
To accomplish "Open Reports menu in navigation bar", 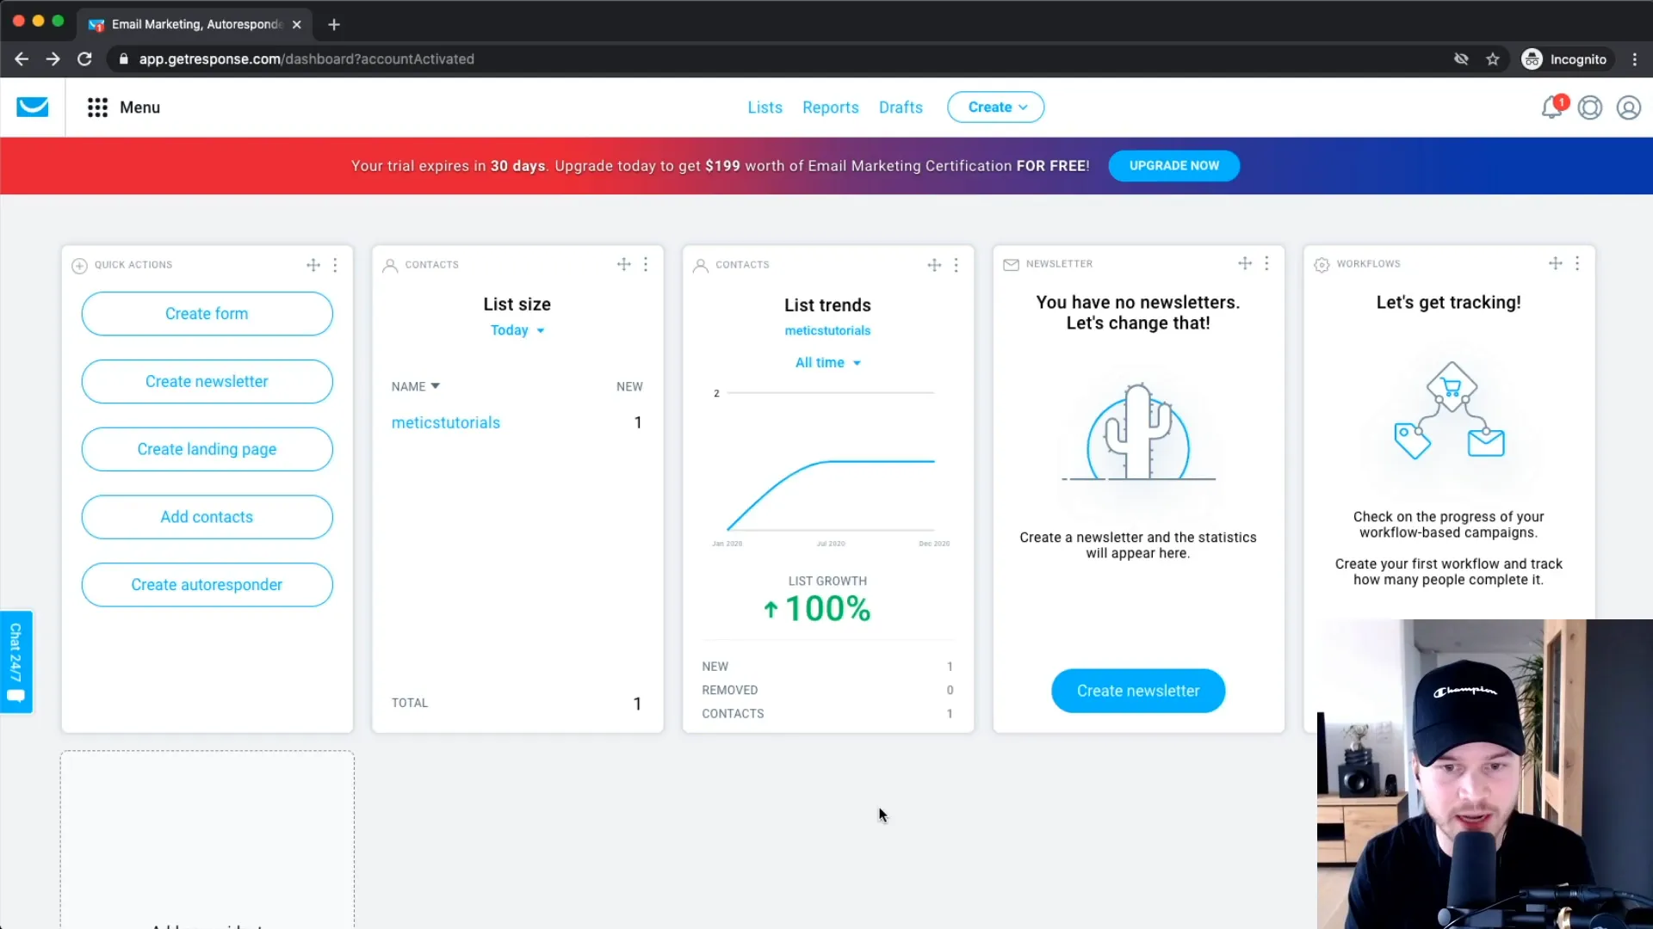I will pyautogui.click(x=829, y=106).
